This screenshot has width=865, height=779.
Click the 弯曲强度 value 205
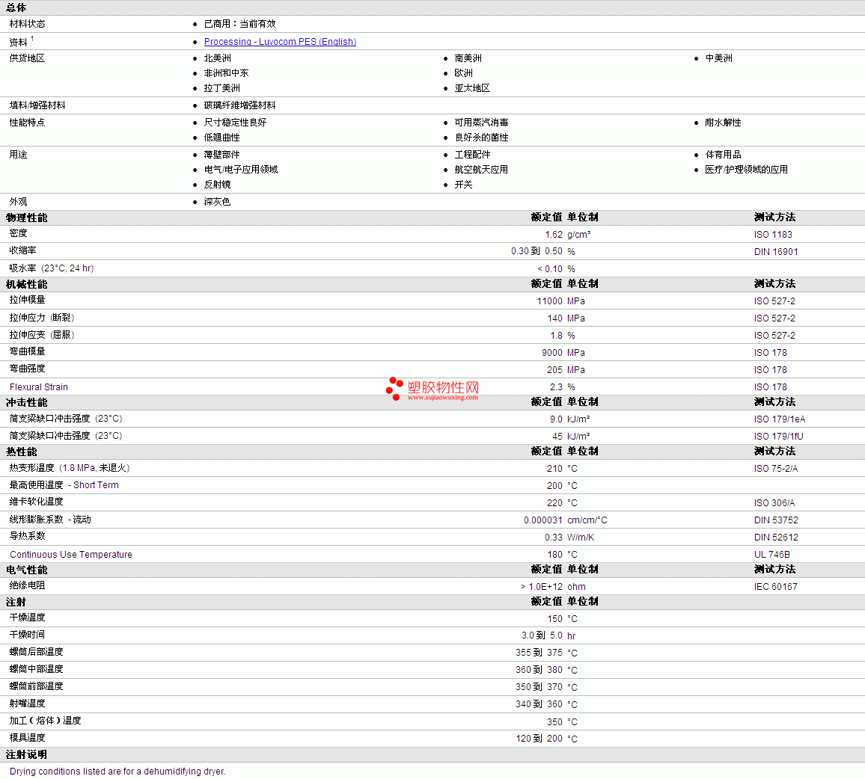[554, 369]
